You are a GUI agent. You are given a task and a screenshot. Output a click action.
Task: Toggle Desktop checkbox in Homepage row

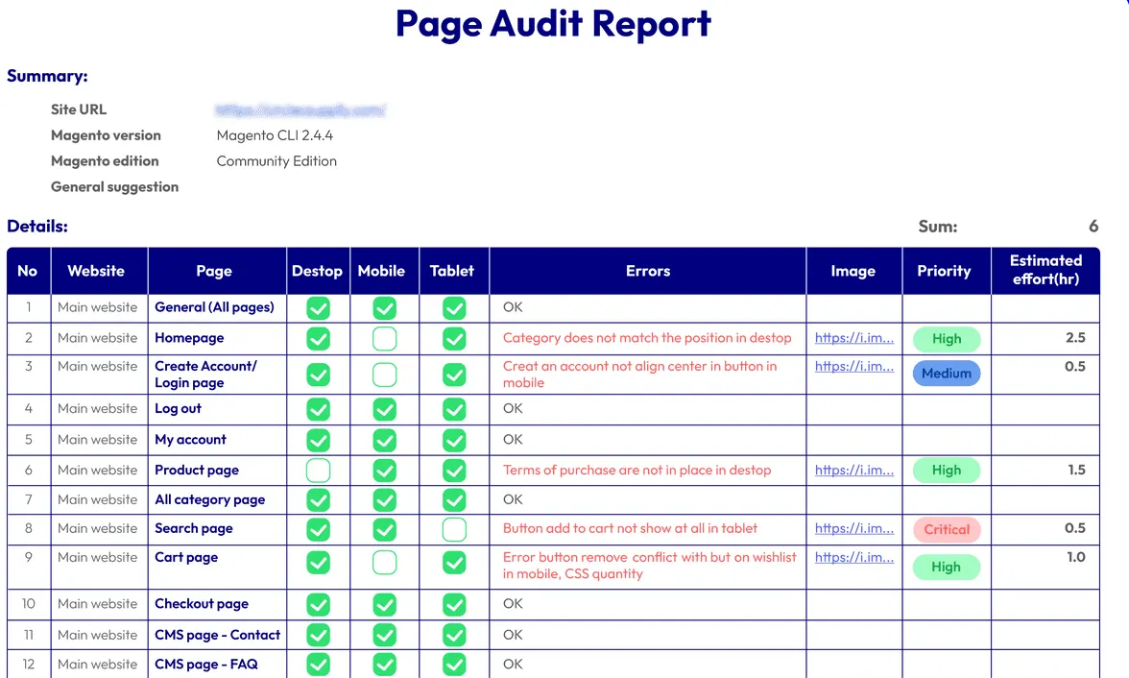click(x=319, y=339)
